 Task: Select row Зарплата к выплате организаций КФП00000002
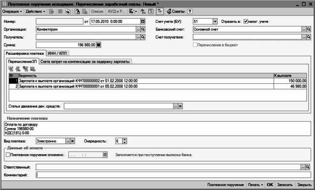[157, 81]
